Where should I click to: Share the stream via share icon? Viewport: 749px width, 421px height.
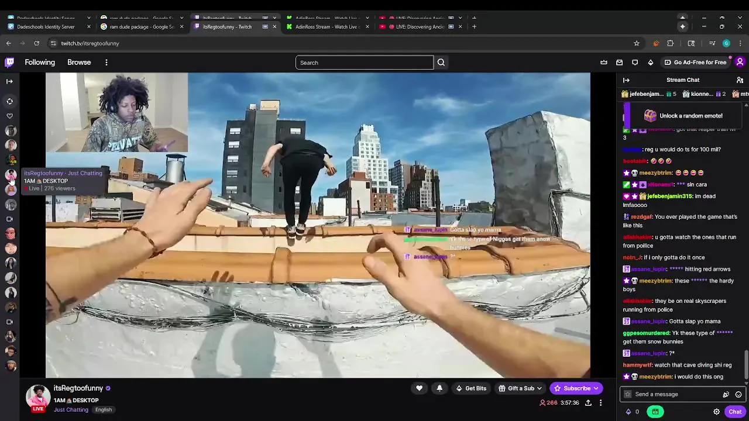point(588,403)
